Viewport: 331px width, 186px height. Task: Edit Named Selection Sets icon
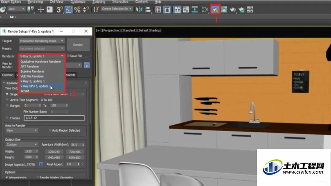tap(96, 9)
